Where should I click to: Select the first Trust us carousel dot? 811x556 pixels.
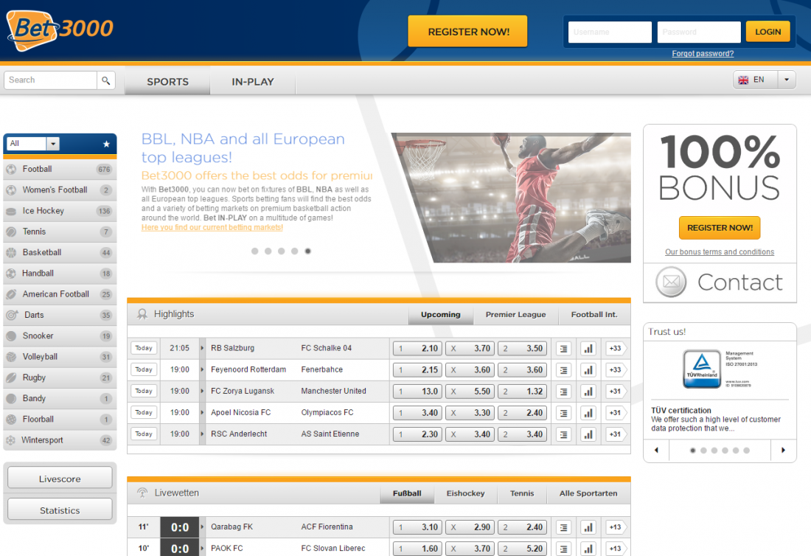[x=692, y=451]
